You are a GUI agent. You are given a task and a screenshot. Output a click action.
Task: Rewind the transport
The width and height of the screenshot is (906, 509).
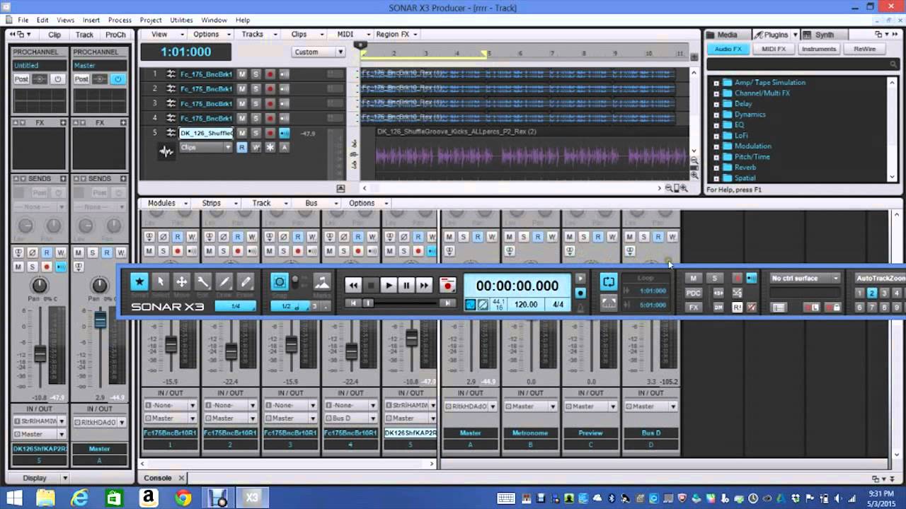[353, 285]
